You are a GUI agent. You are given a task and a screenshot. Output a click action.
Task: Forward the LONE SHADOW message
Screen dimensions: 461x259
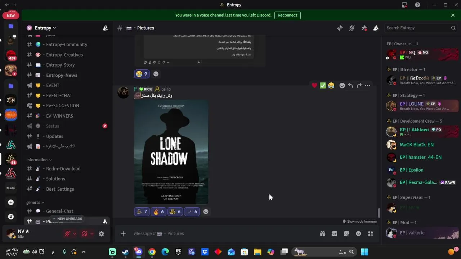pyautogui.click(x=359, y=85)
